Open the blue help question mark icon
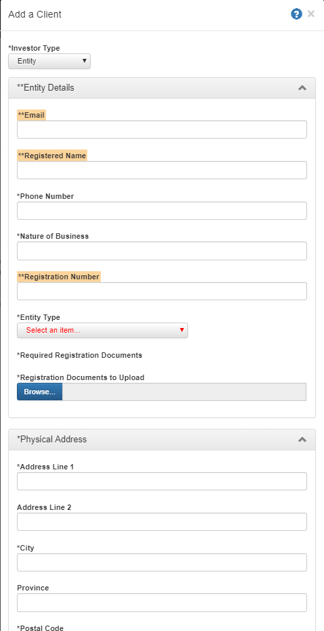 coord(296,14)
